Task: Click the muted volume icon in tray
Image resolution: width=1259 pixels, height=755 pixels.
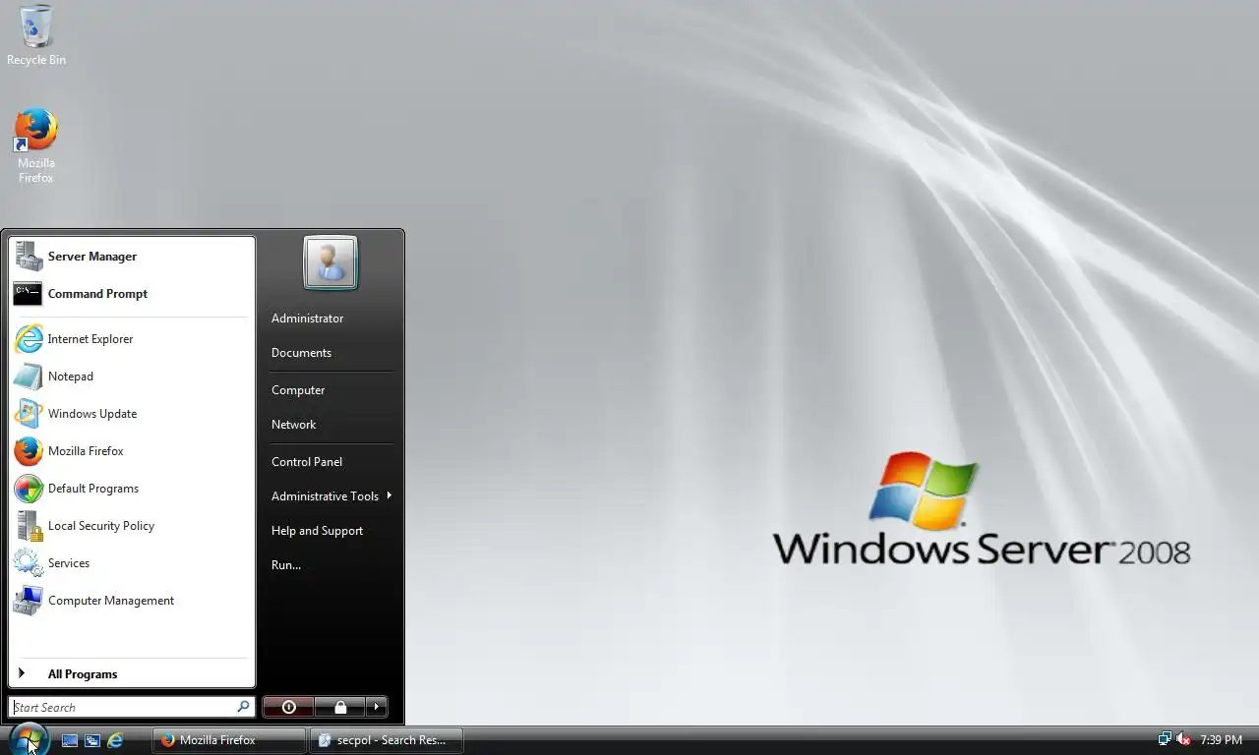Action: [1183, 739]
